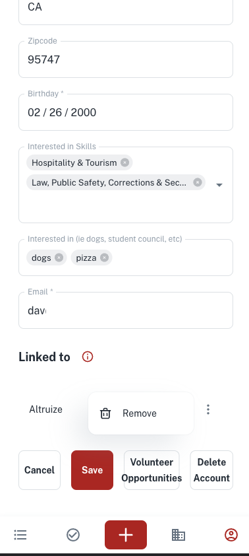Tap the red plus add button

tap(126, 535)
